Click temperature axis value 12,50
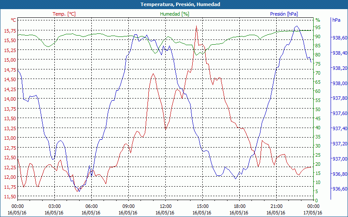This screenshot has width=348, height=217. click(10, 157)
